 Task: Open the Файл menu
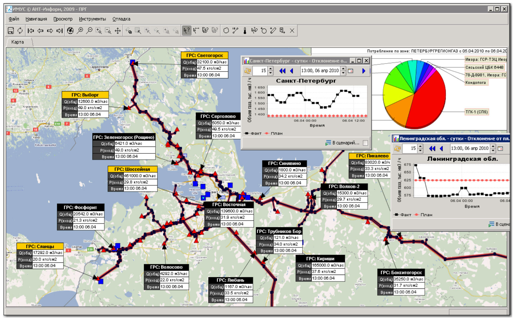tap(14, 19)
